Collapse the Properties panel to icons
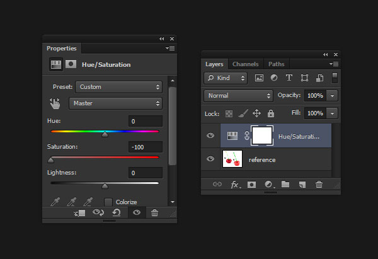378x259 pixels. 161,39
